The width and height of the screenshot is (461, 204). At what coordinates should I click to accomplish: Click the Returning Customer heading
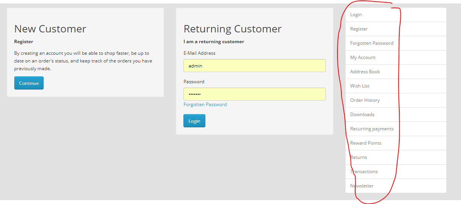(x=232, y=29)
